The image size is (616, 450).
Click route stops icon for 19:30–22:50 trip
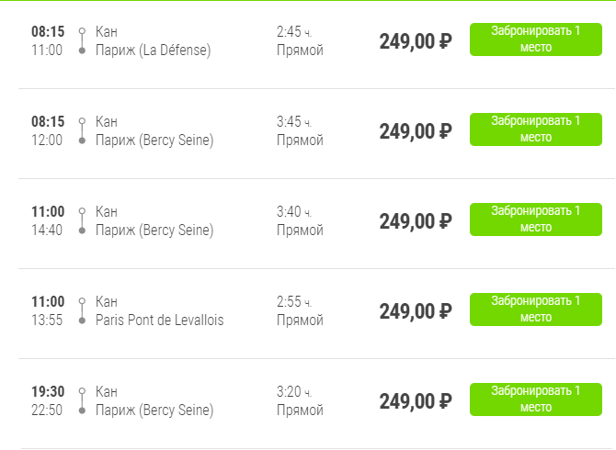81,401
